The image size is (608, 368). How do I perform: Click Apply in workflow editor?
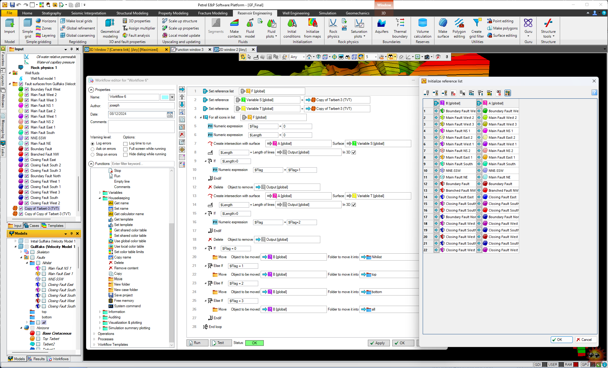379,343
